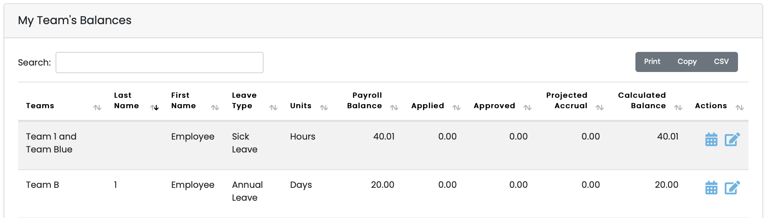The height and width of the screenshot is (218, 767).
Task: Click the Print button
Action: [x=652, y=62]
